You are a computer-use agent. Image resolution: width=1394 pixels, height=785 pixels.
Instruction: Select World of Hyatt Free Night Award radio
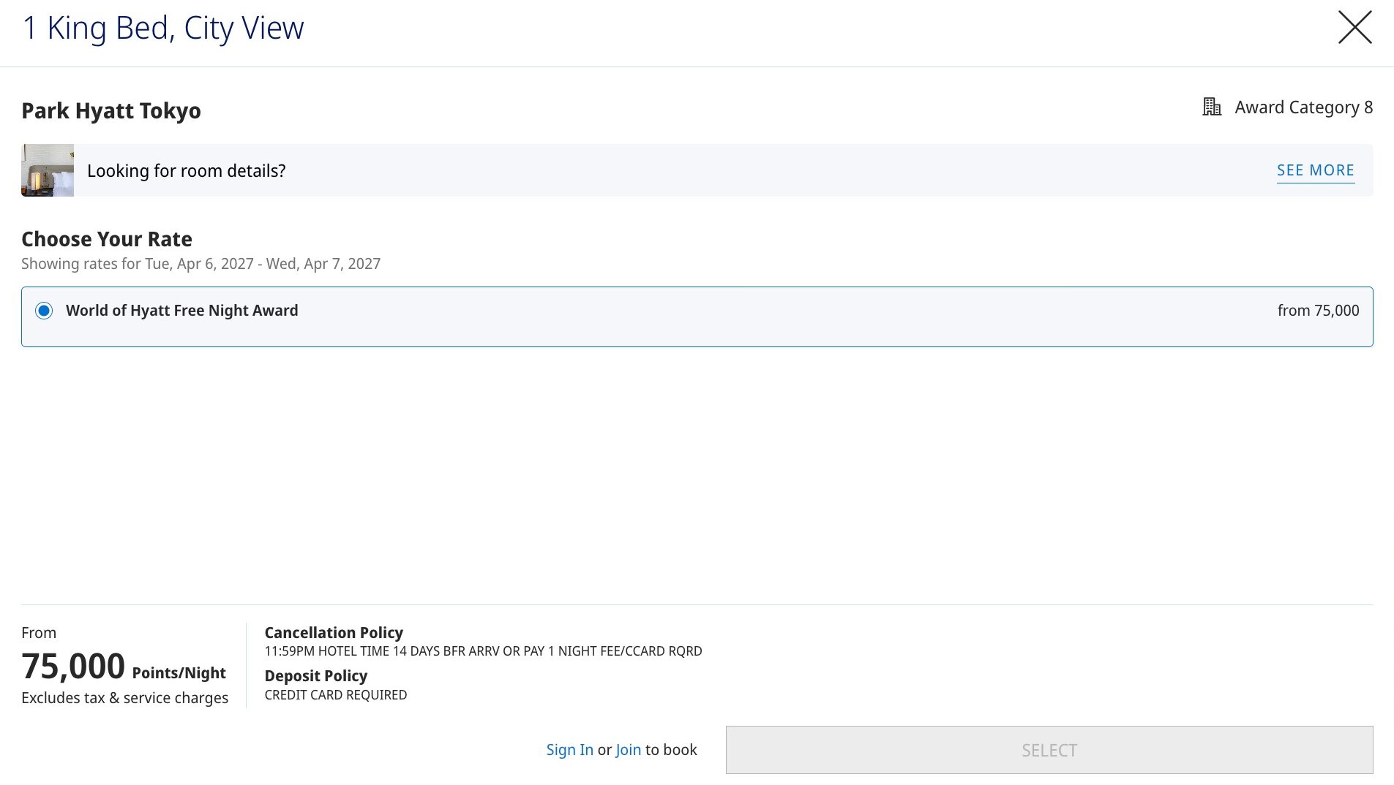click(x=44, y=311)
